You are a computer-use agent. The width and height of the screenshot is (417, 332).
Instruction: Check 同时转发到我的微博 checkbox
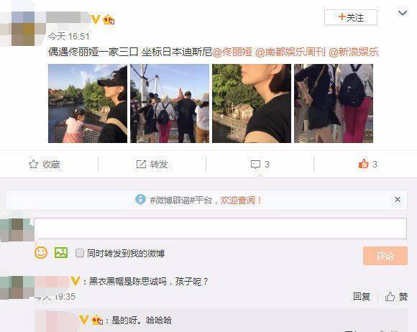80,253
